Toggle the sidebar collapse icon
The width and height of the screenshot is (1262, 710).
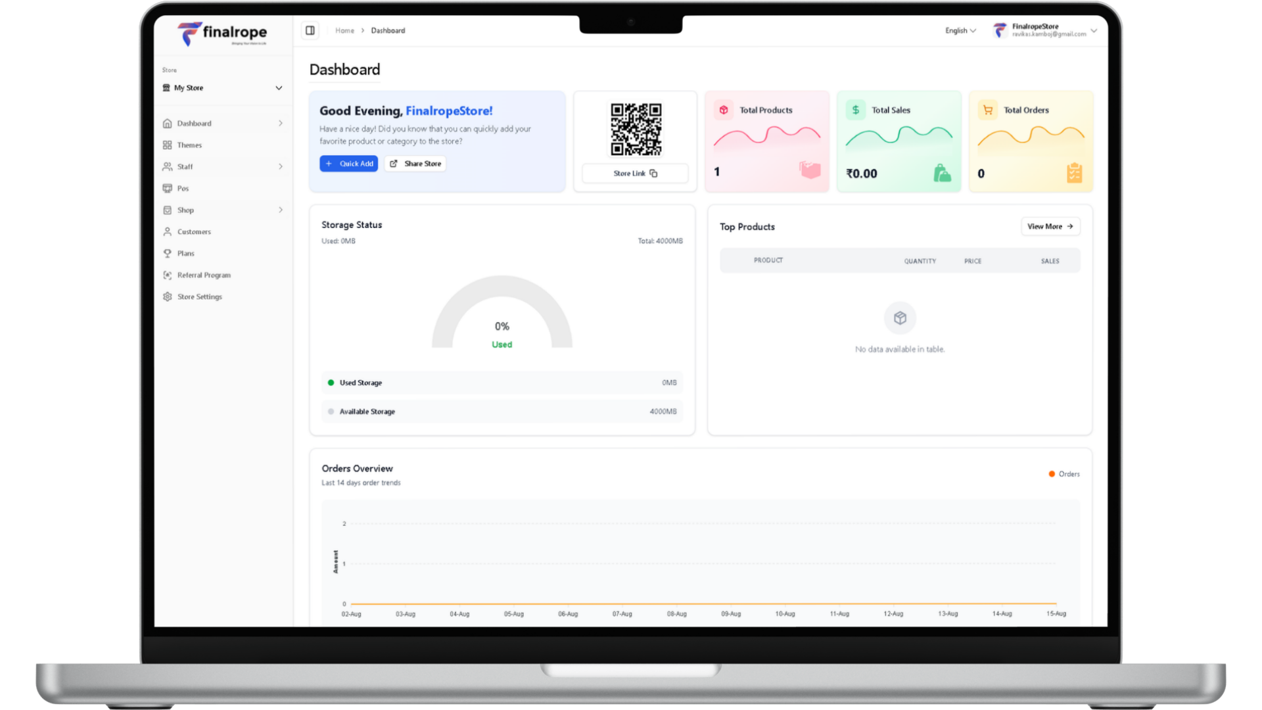click(x=310, y=30)
